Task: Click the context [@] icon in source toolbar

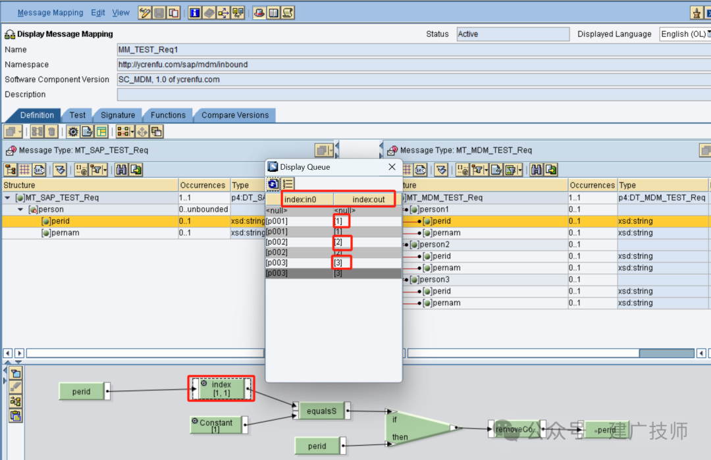Action: point(82,170)
